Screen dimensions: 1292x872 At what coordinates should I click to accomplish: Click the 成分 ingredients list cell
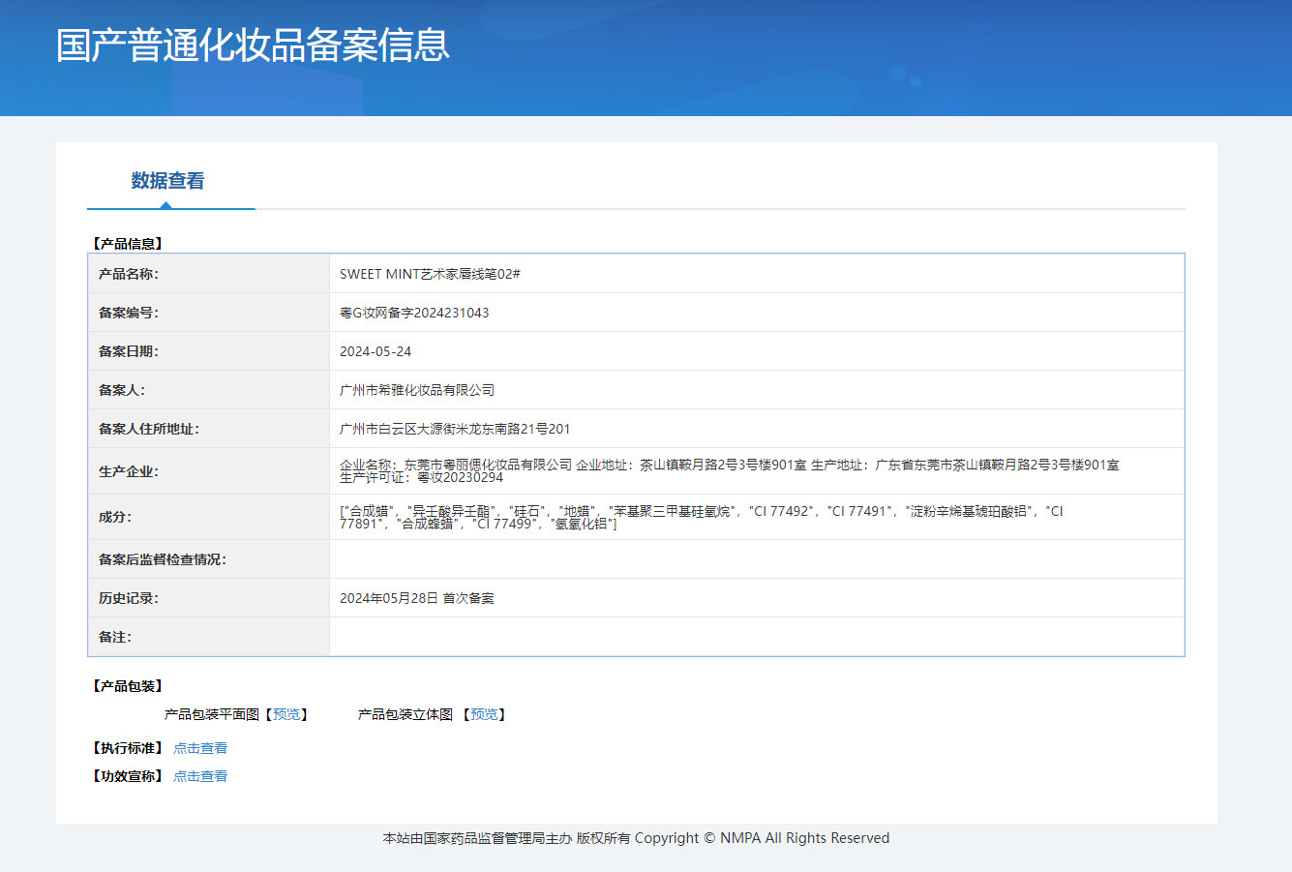tap(677, 518)
